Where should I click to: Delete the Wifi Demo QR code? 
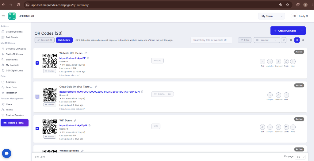click(286, 127)
